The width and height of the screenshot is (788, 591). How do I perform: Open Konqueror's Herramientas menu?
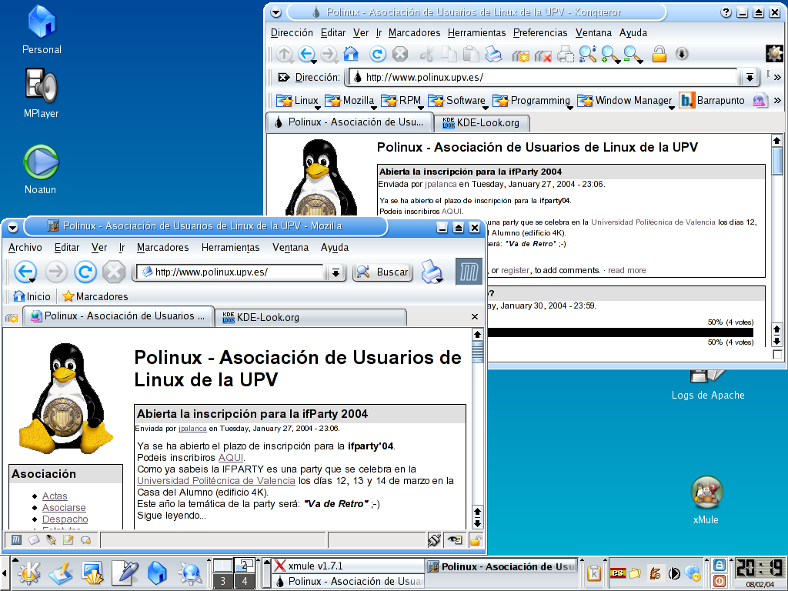(x=476, y=32)
